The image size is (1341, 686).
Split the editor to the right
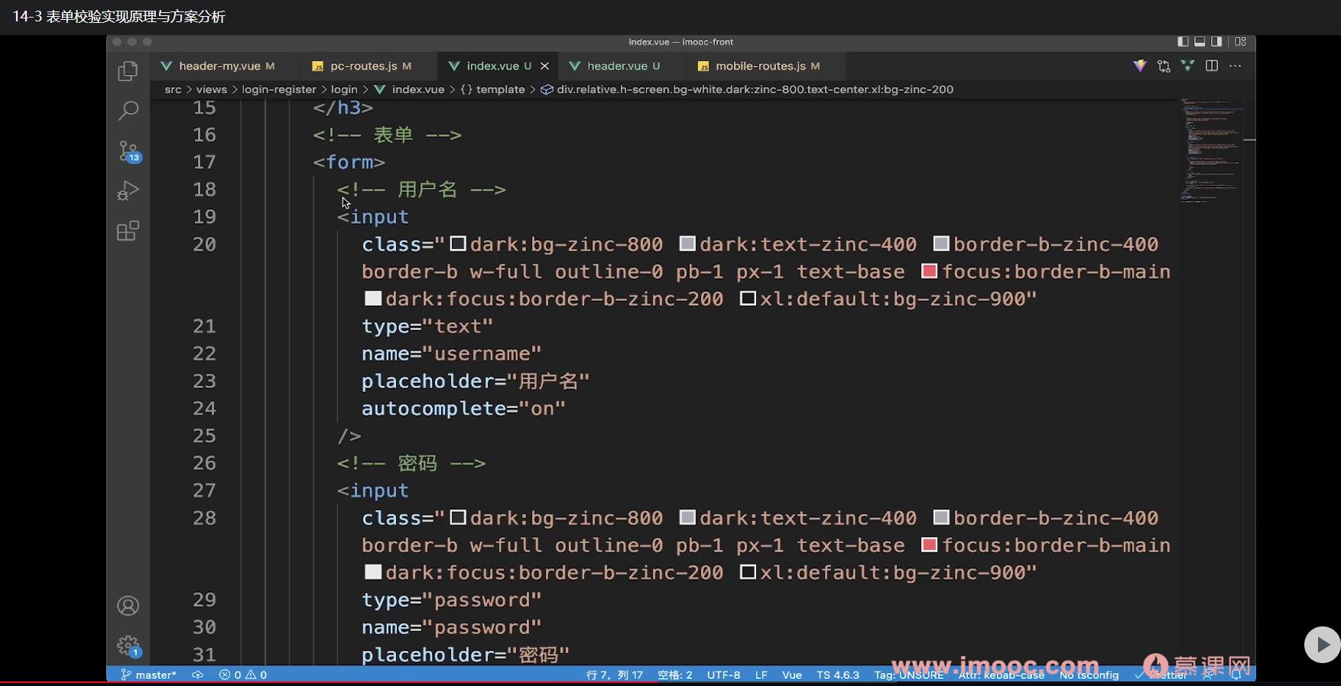click(1212, 66)
